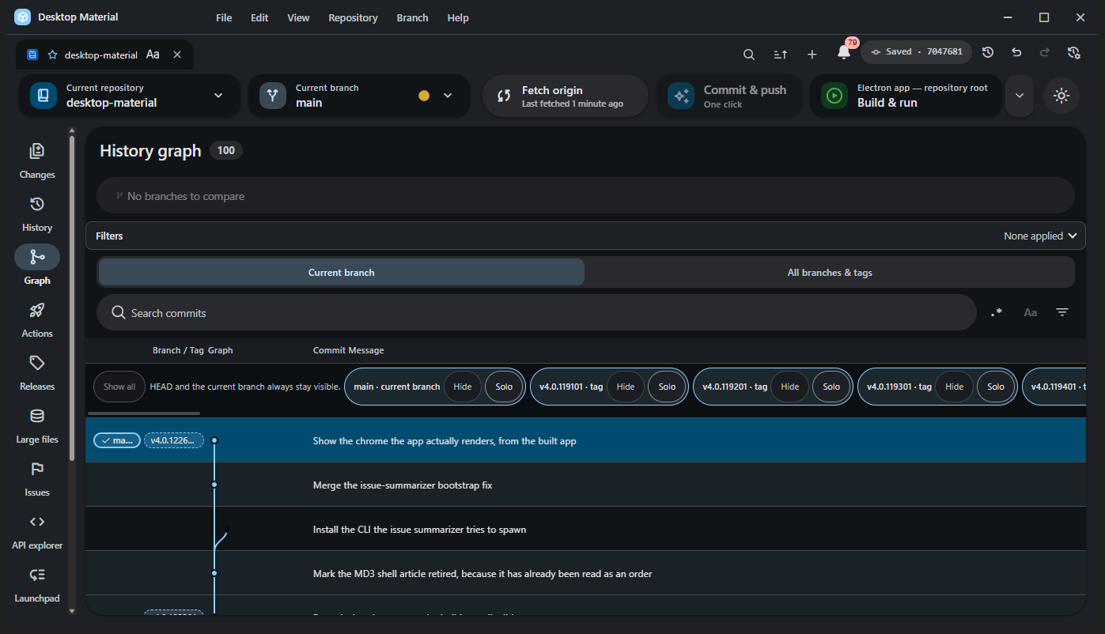
Task: Open Large files in the sidebar
Action: pyautogui.click(x=37, y=425)
